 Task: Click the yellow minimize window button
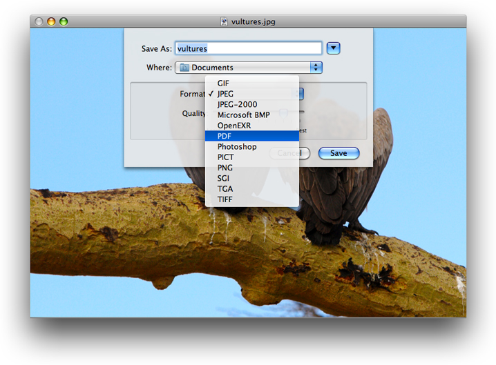tap(51, 21)
